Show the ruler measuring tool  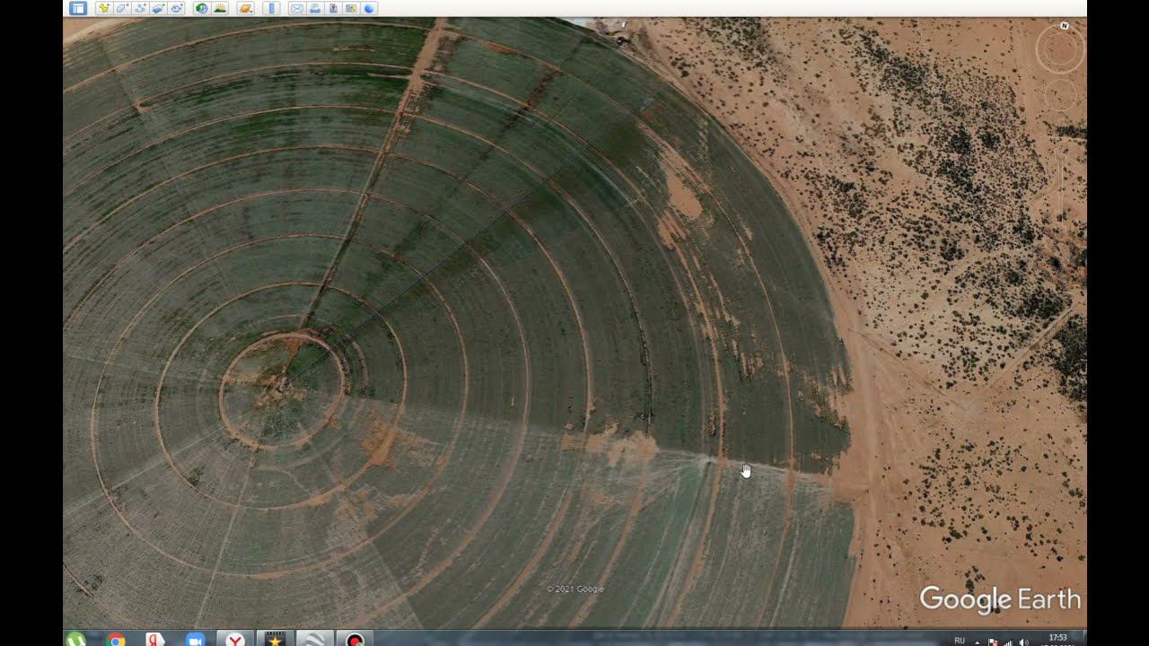coord(273,8)
